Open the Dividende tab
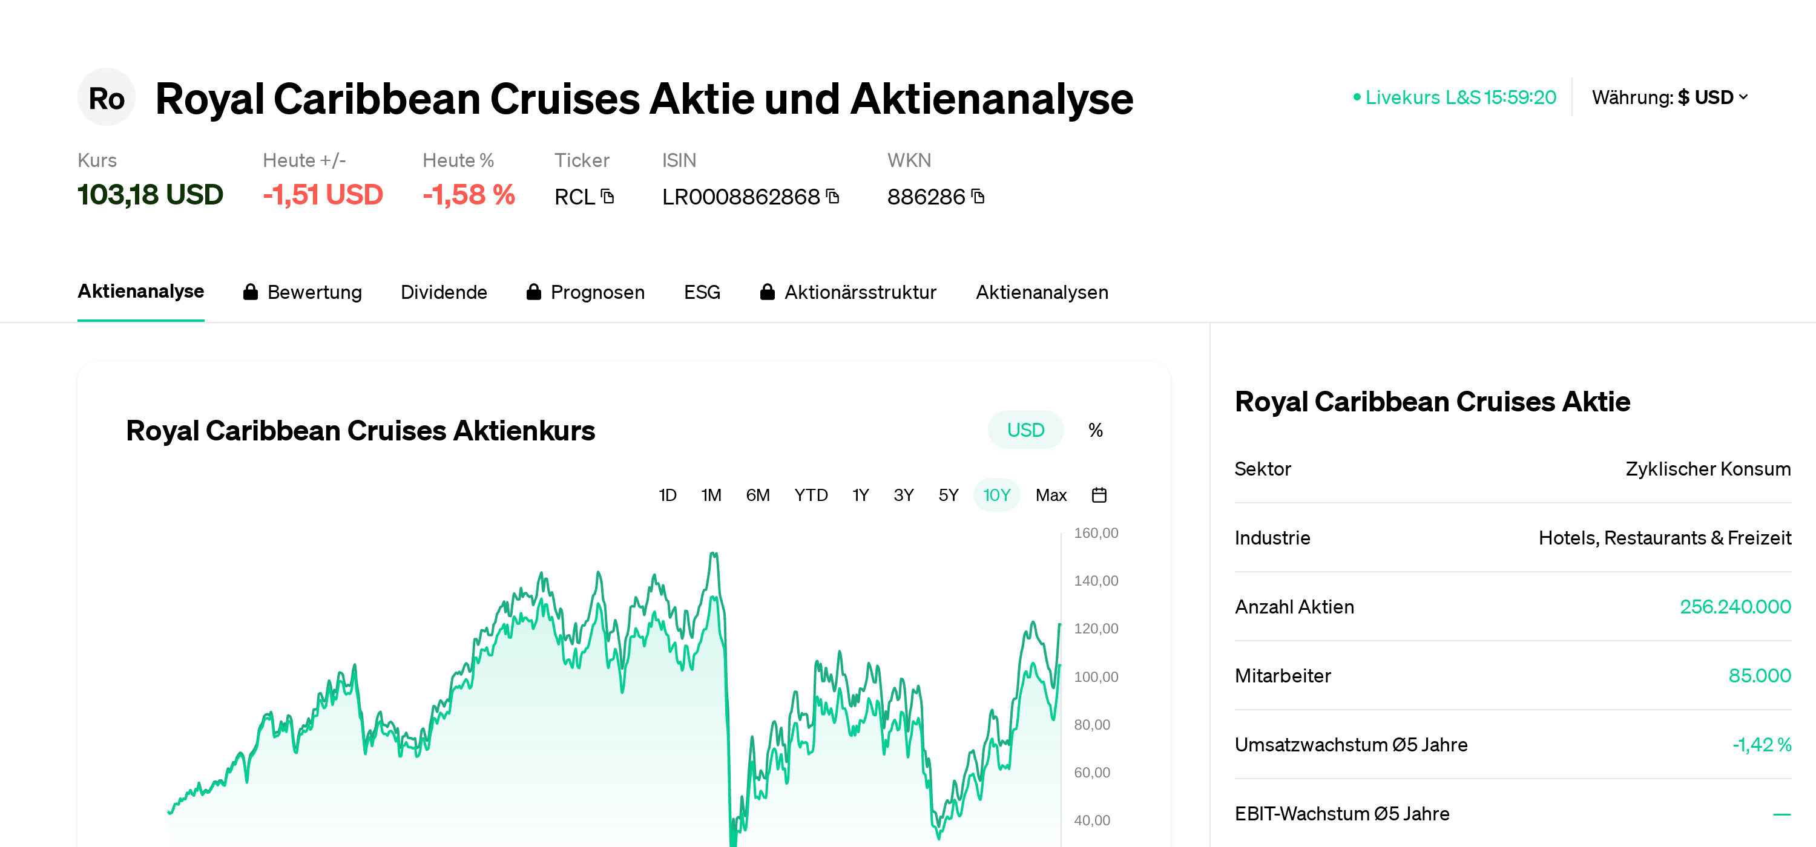 coord(444,292)
